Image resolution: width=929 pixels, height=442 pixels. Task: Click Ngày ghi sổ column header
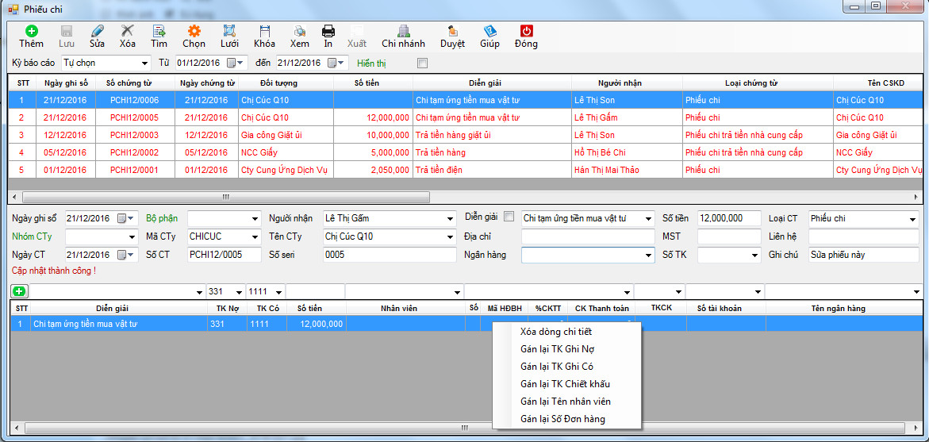tap(65, 83)
